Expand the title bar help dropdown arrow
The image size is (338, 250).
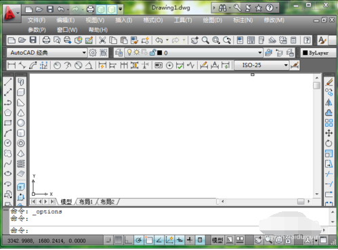click(277, 8)
